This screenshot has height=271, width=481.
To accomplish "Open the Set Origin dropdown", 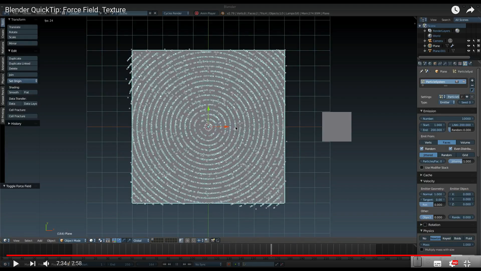I will coord(22,81).
